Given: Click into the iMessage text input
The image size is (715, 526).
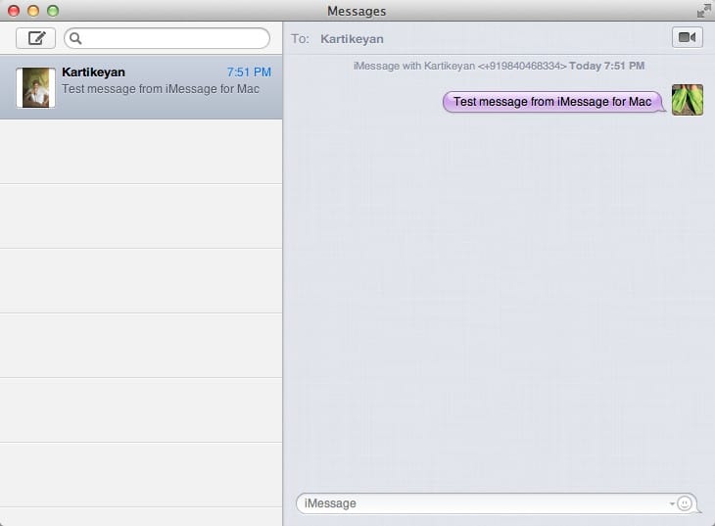Looking at the screenshot, I should coord(480,503).
